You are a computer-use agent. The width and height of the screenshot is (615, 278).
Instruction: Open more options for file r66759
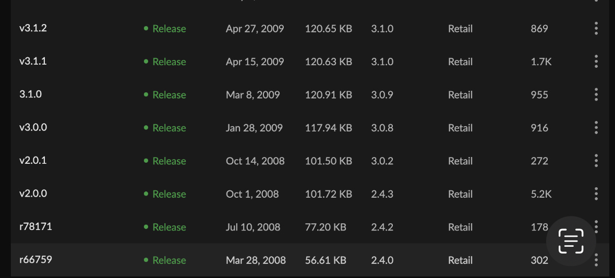[x=596, y=260]
